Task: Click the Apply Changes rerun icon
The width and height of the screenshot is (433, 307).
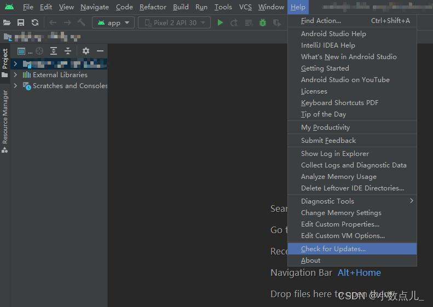Action: coord(234,22)
